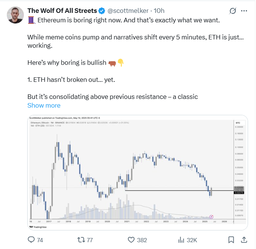Screen dimensions: 256x249
Task: Click the share upload icon
Action: pos(244,240)
